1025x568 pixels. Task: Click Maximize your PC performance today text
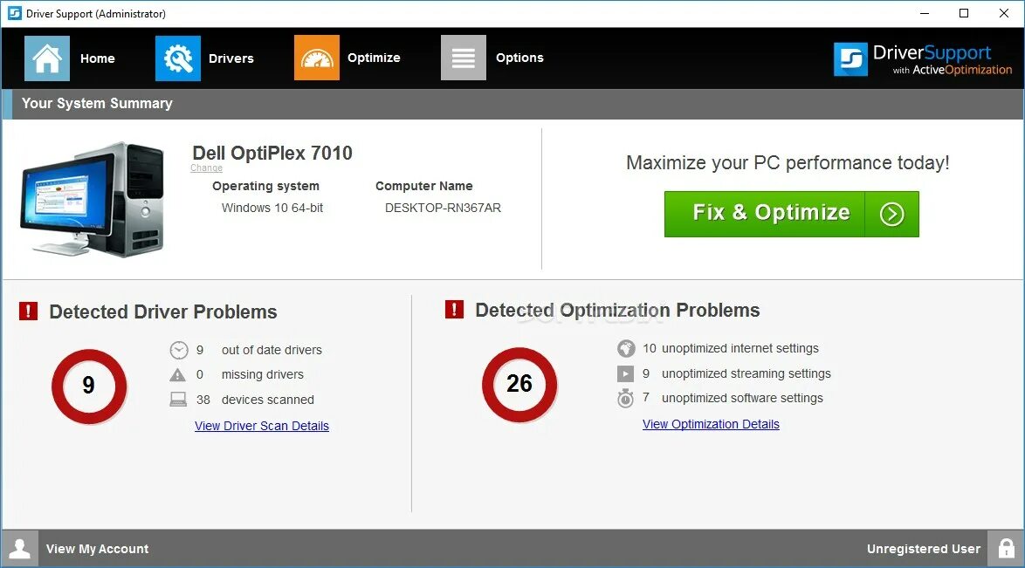pyautogui.click(x=788, y=162)
